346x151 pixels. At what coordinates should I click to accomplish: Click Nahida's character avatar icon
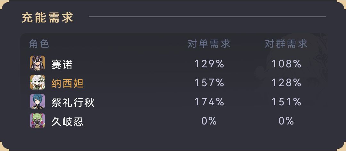click(x=37, y=83)
